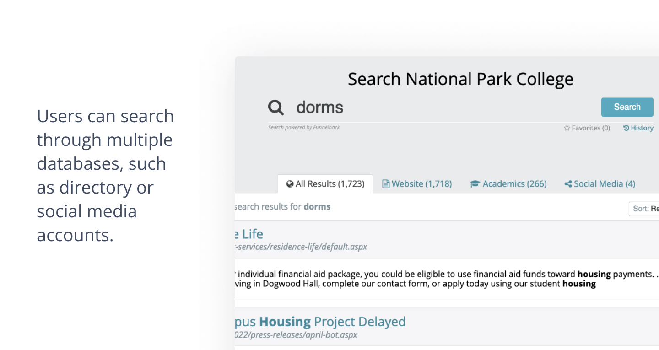This screenshot has width=659, height=350.
Task: Click the clock icon beside History
Action: (x=626, y=128)
